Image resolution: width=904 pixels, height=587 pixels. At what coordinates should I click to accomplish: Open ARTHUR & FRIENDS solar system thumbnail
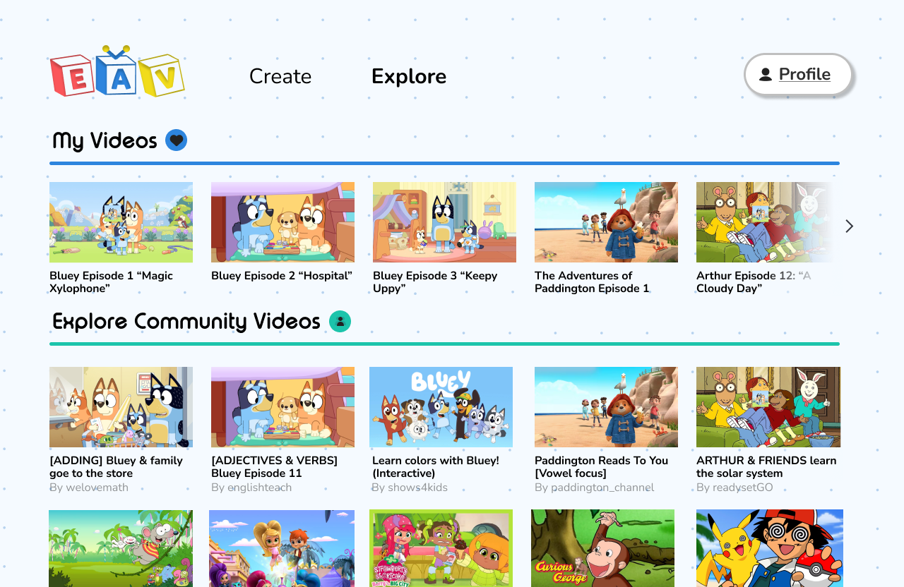(x=768, y=407)
